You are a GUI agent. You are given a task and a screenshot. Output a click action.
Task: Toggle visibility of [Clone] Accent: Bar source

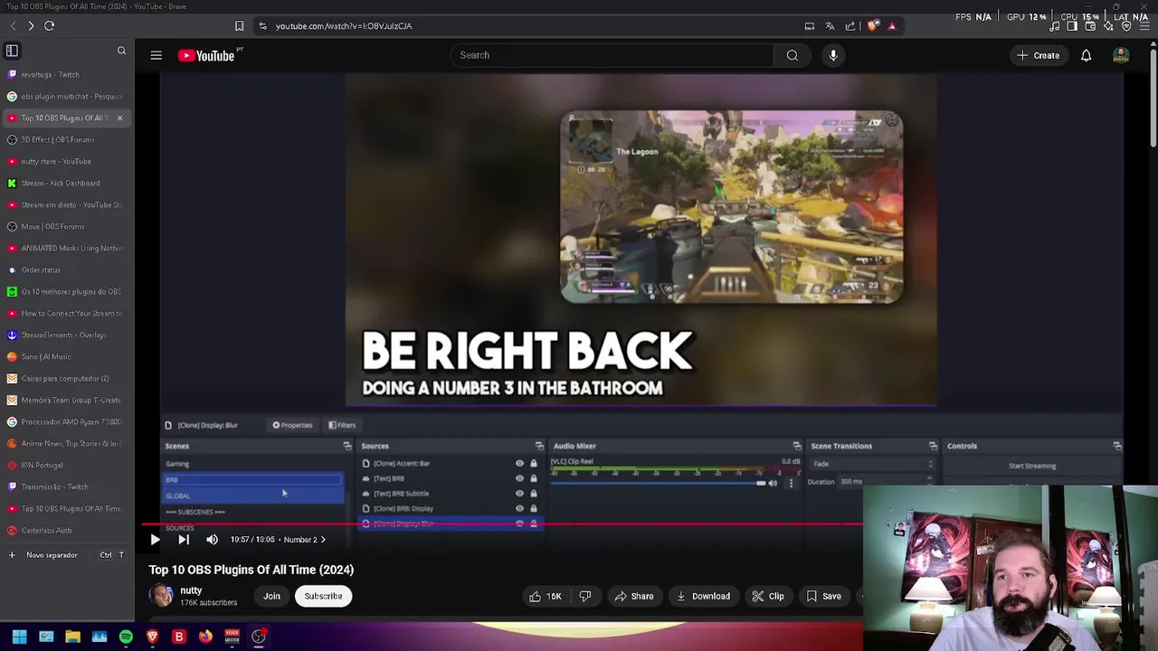519,464
